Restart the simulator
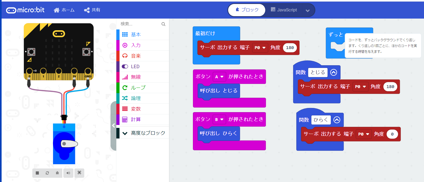The width and height of the screenshot is (424, 182). point(47,173)
